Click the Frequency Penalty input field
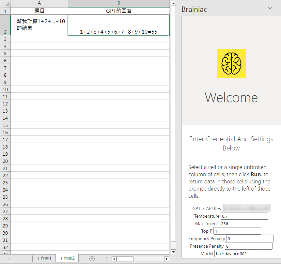The height and width of the screenshot is (264, 281). tap(250, 239)
